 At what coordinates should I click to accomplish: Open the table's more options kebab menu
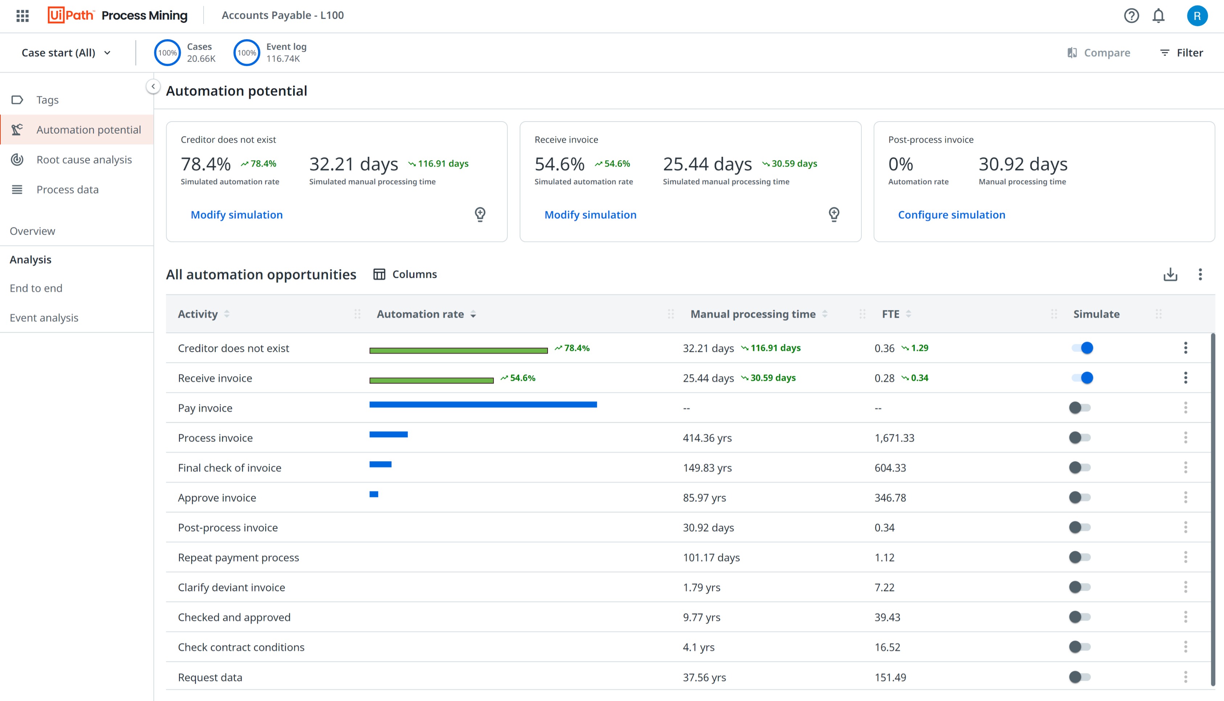(x=1200, y=274)
